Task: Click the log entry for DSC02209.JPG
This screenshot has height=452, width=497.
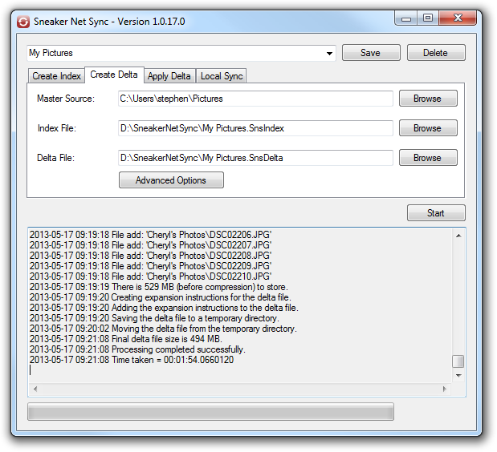Action: point(151,266)
